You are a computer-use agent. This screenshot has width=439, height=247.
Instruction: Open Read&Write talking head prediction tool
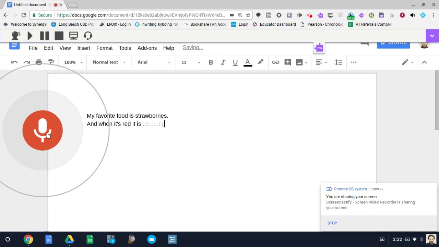point(15,36)
